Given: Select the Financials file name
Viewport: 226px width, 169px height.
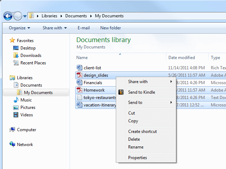Looking at the screenshot, I should (93, 83).
